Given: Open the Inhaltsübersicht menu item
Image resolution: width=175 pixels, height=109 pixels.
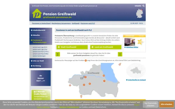Looking at the screenshot, I should pos(41,30).
